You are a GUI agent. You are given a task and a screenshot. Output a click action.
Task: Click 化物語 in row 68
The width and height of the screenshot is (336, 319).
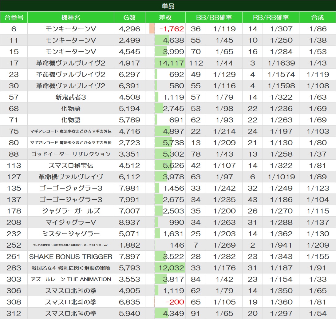point(71,109)
